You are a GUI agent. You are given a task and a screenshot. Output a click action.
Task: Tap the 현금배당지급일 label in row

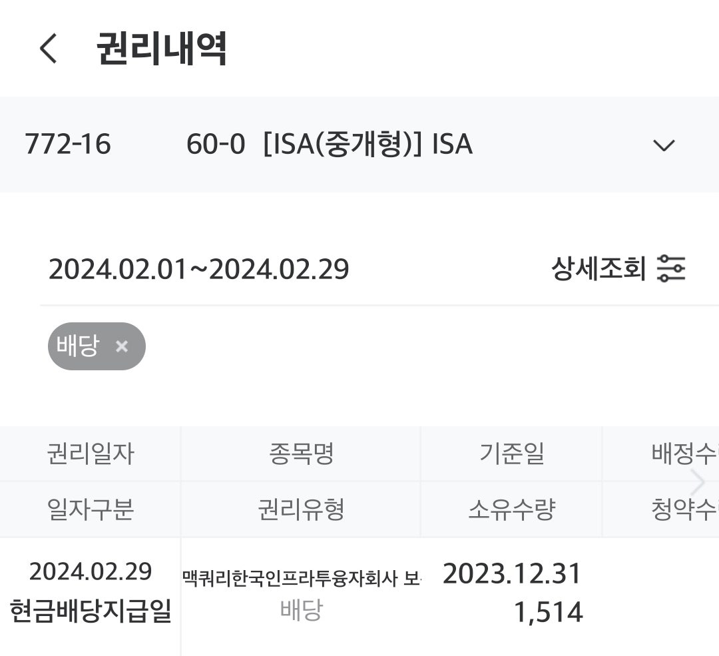[91, 611]
